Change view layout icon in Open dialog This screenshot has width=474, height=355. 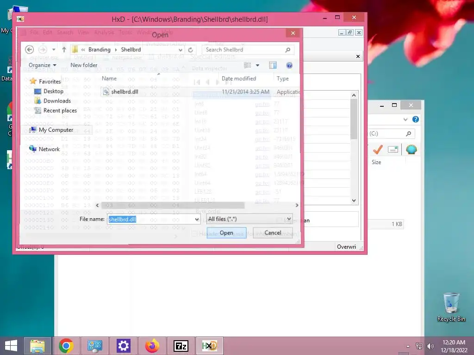tap(248, 65)
